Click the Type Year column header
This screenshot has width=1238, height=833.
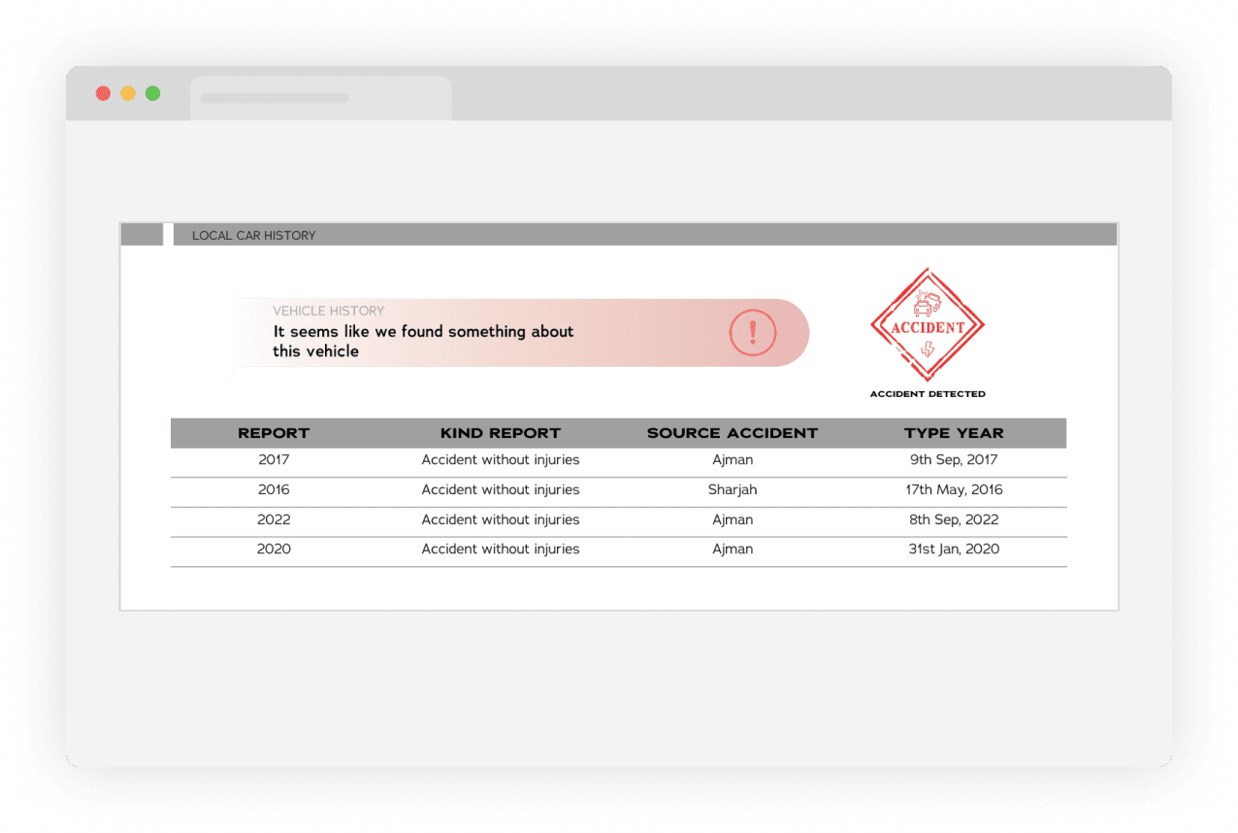pos(954,433)
